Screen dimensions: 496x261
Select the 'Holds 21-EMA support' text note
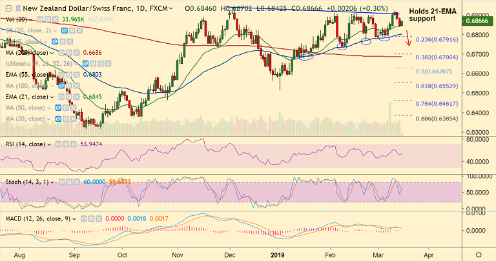(x=433, y=15)
